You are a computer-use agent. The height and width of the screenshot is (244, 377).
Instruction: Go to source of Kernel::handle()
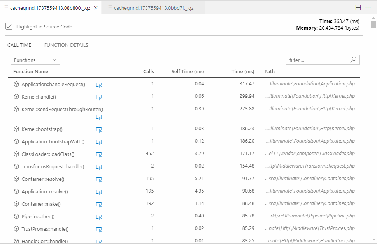tap(99, 97)
